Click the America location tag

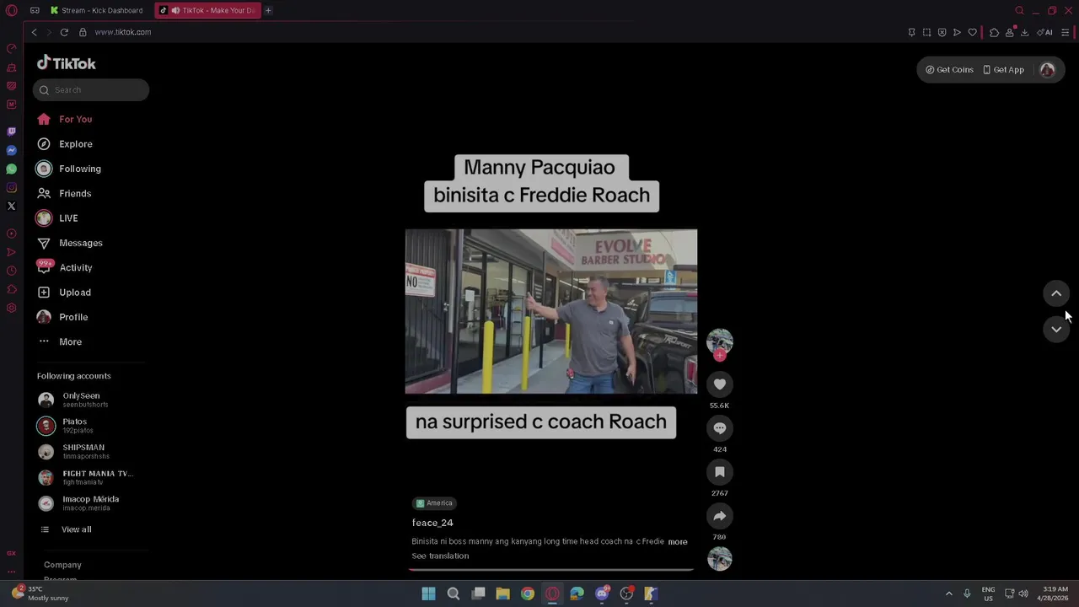coord(435,503)
